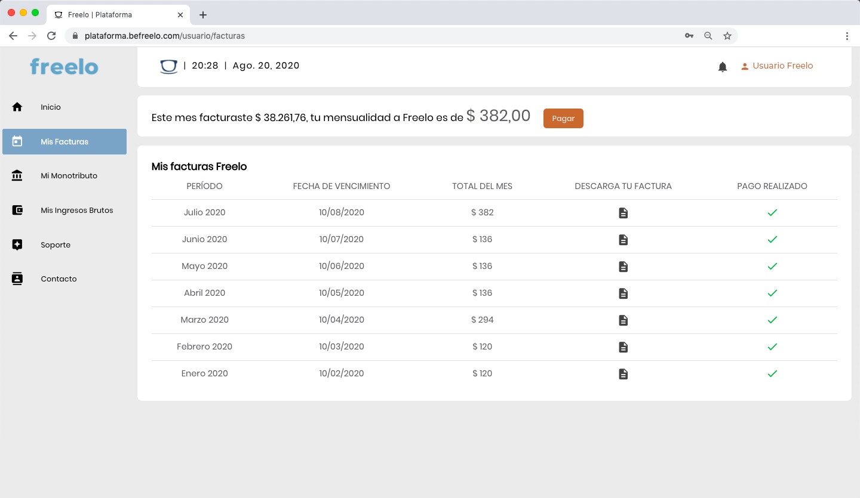This screenshot has height=498, width=860.
Task: Click the $ 382 total in Julio row
Action: coord(482,212)
